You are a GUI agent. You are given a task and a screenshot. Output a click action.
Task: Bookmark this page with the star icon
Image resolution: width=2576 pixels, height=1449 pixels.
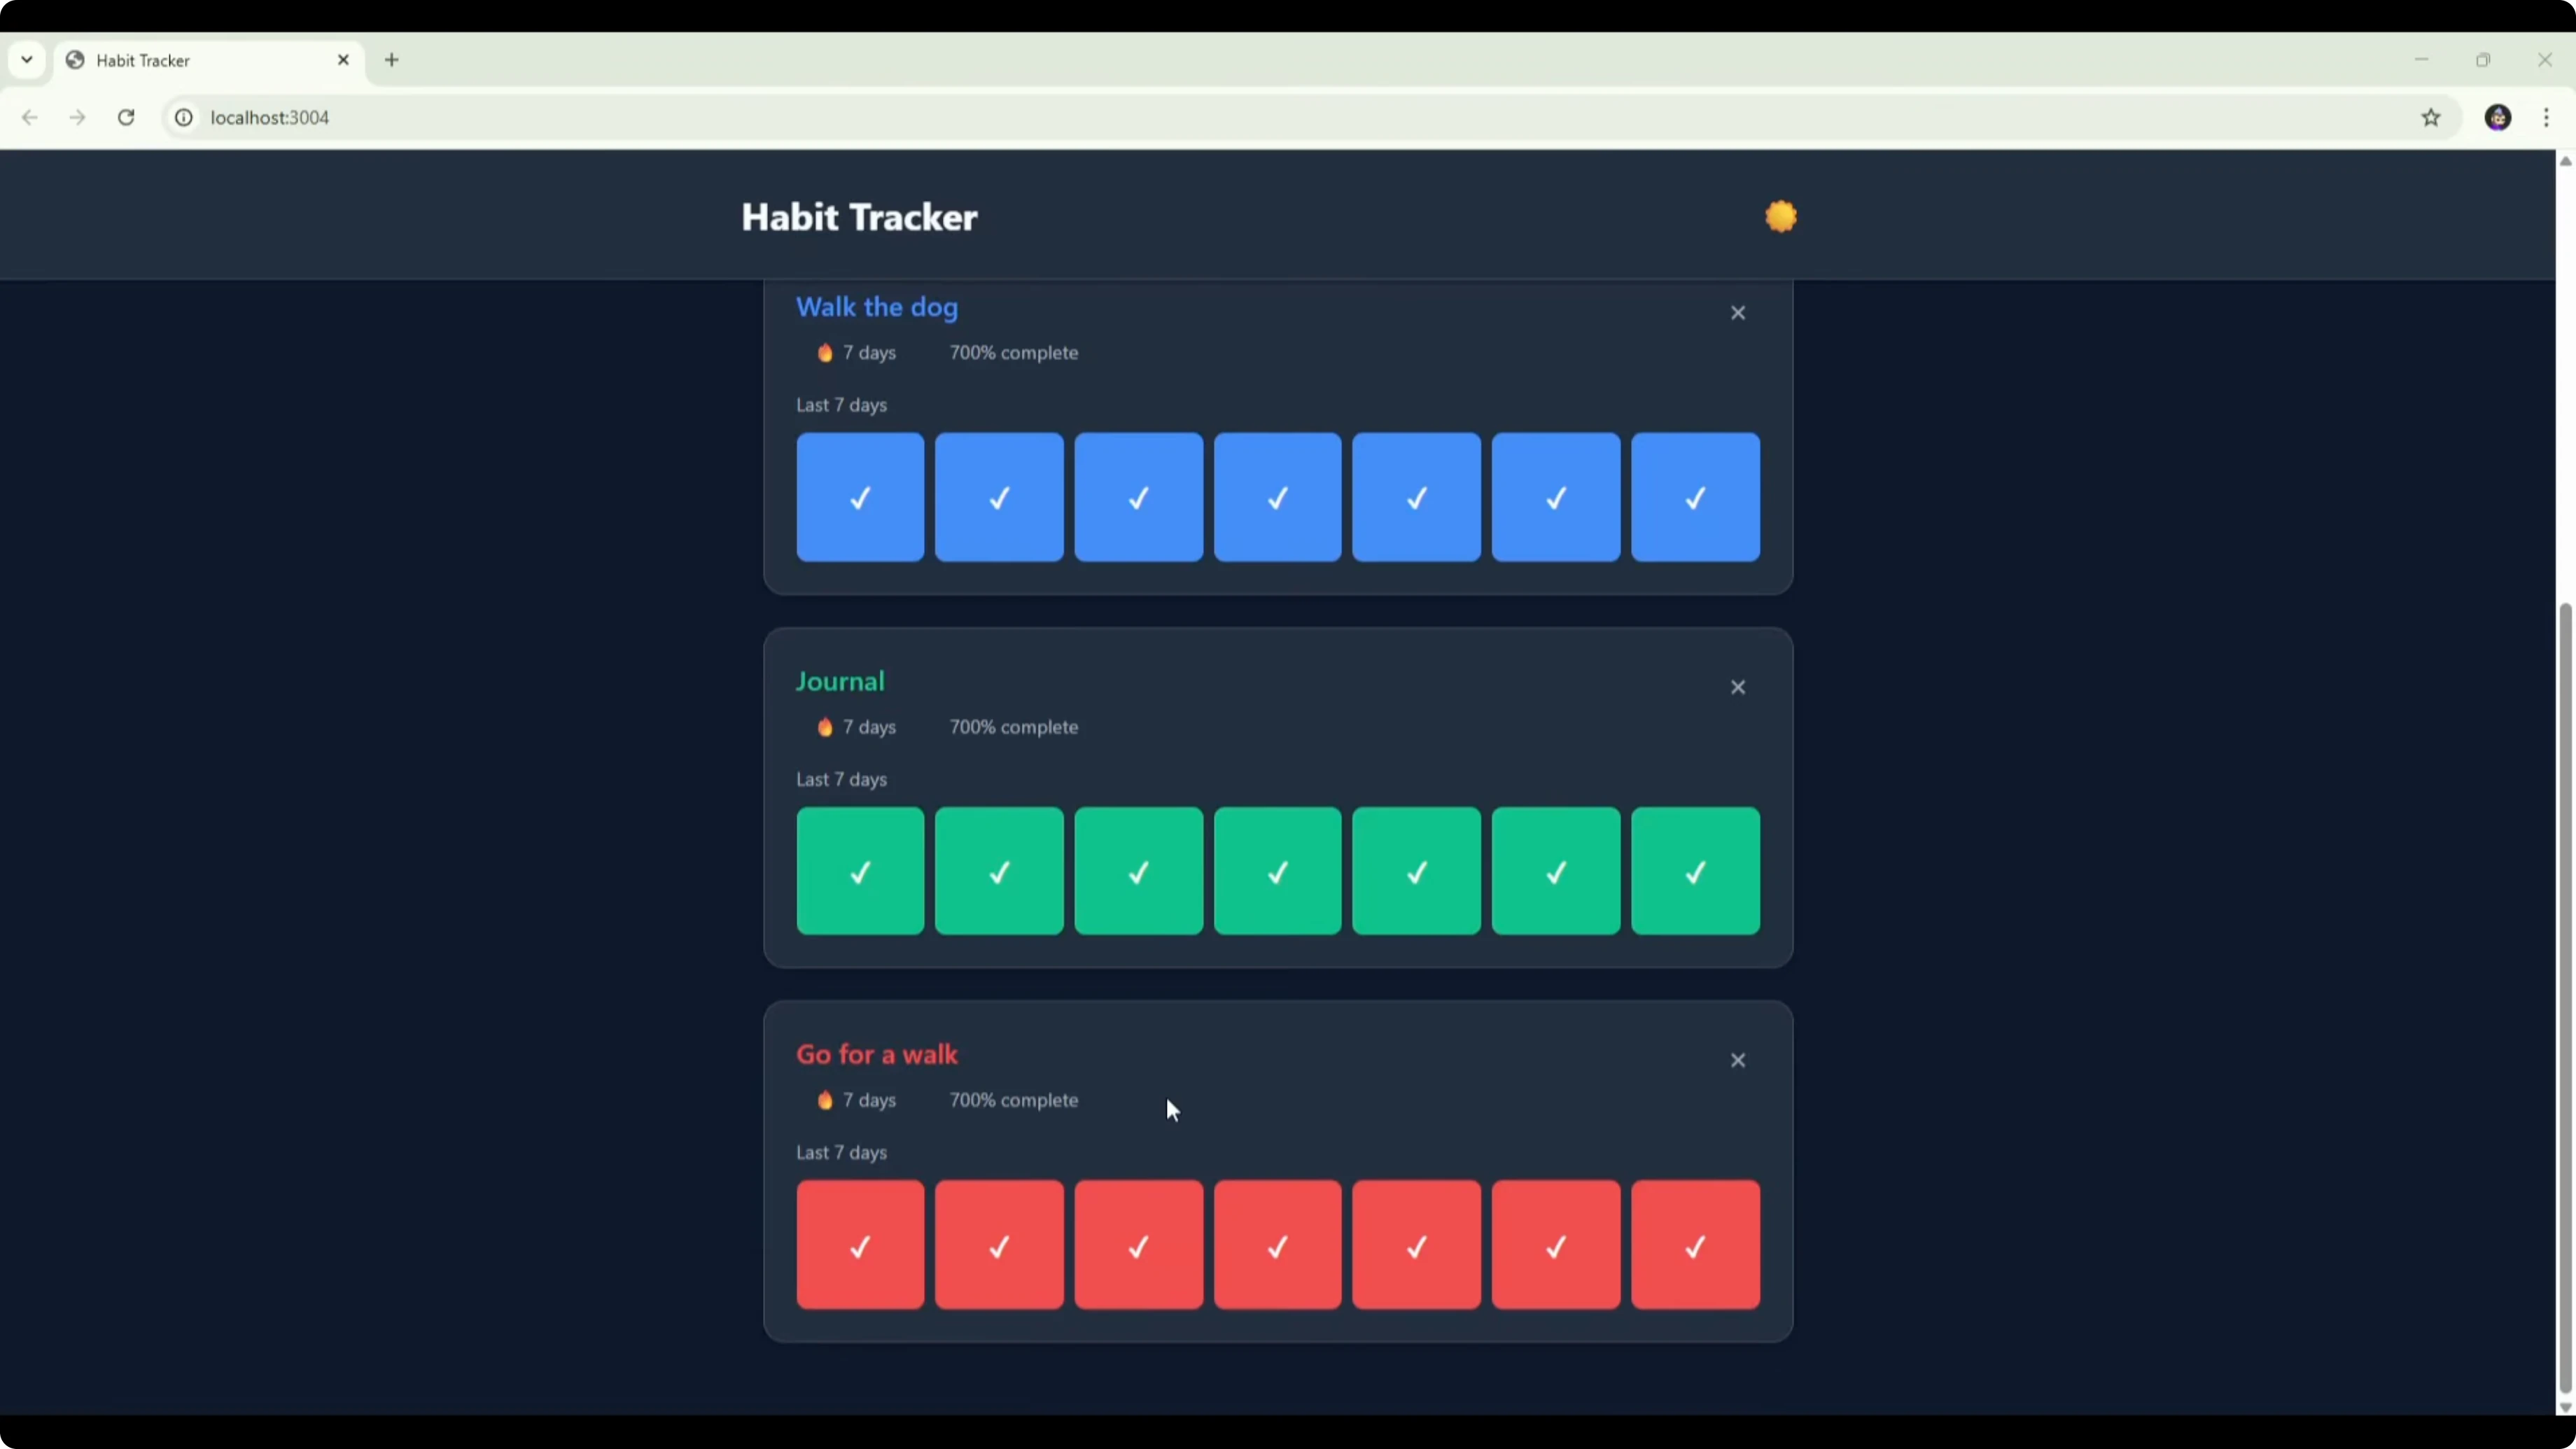click(x=2431, y=117)
